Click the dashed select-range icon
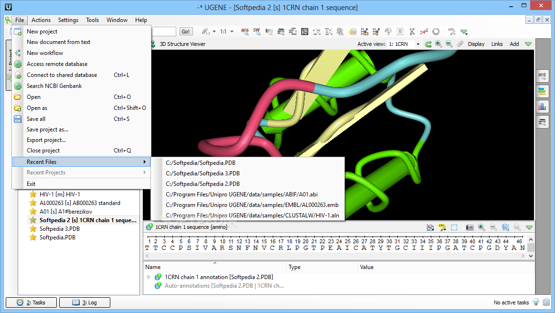The image size is (555, 313). pyautogui.click(x=454, y=227)
